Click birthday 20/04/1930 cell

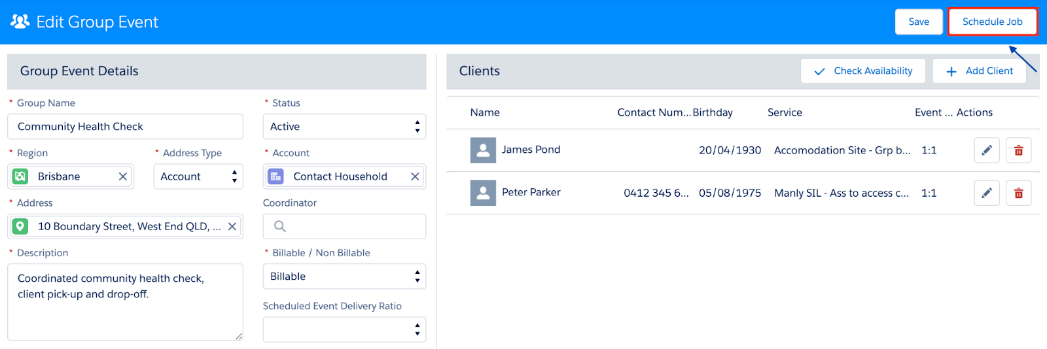click(x=730, y=150)
